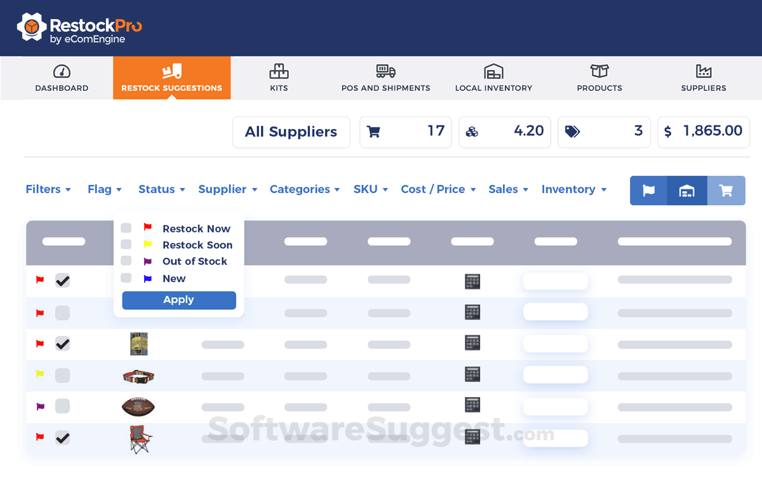Click the calculator icon on the first product row
The width and height of the screenshot is (762, 491).
(472, 281)
